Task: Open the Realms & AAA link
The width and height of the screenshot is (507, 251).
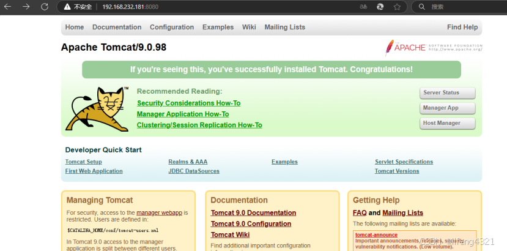Action: [x=188, y=162]
